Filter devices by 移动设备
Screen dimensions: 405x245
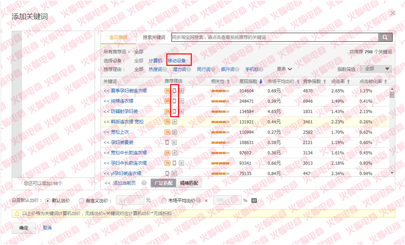click(x=177, y=61)
